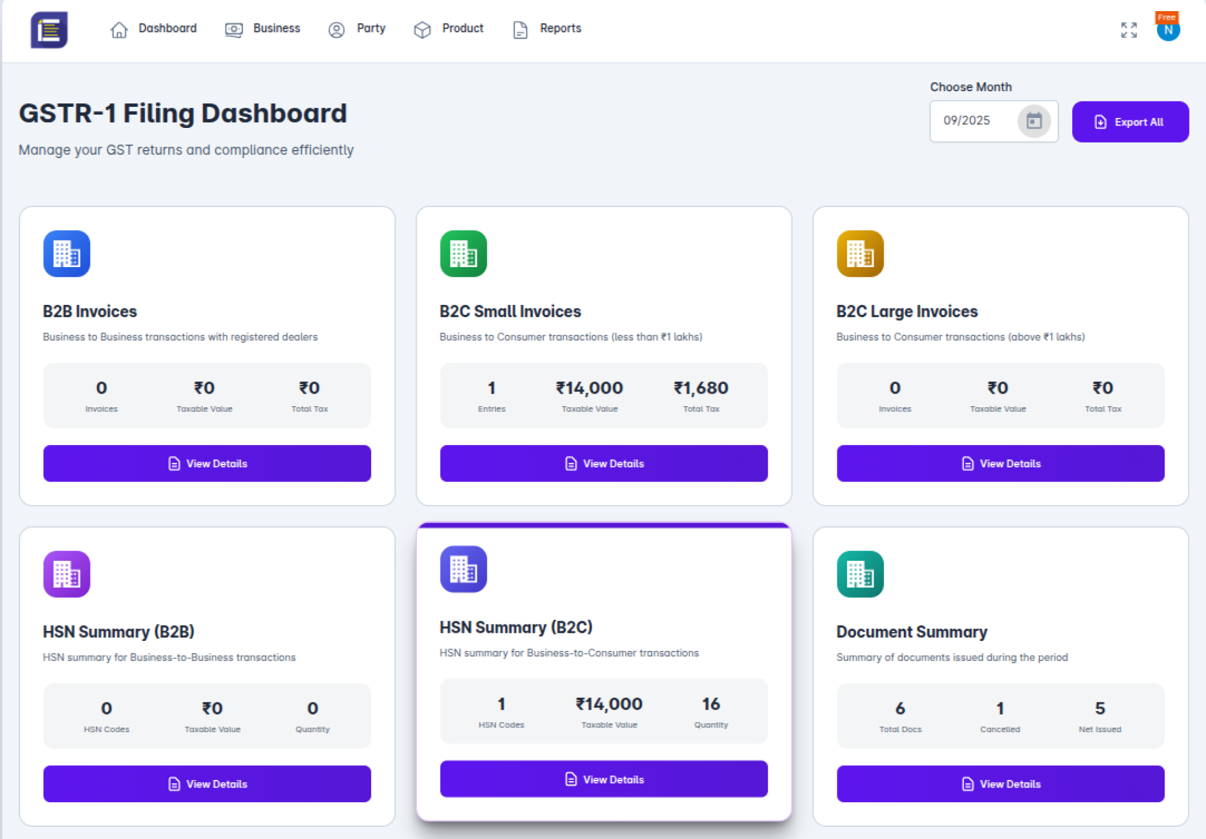This screenshot has height=839, width=1206.
Task: Click the HSN Summary (B2C) card icon
Action: (x=463, y=569)
